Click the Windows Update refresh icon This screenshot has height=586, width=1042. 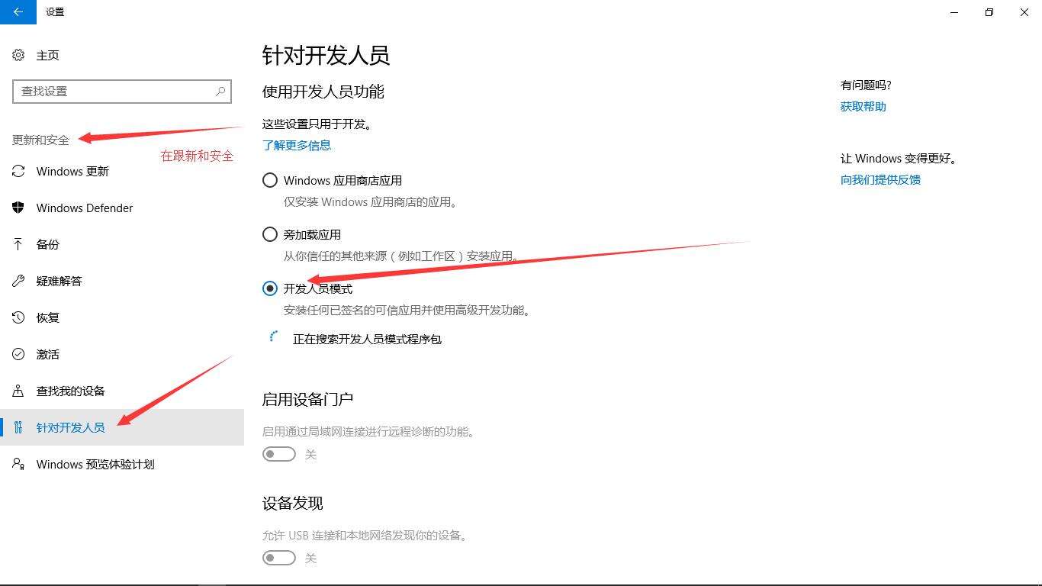pos(18,171)
